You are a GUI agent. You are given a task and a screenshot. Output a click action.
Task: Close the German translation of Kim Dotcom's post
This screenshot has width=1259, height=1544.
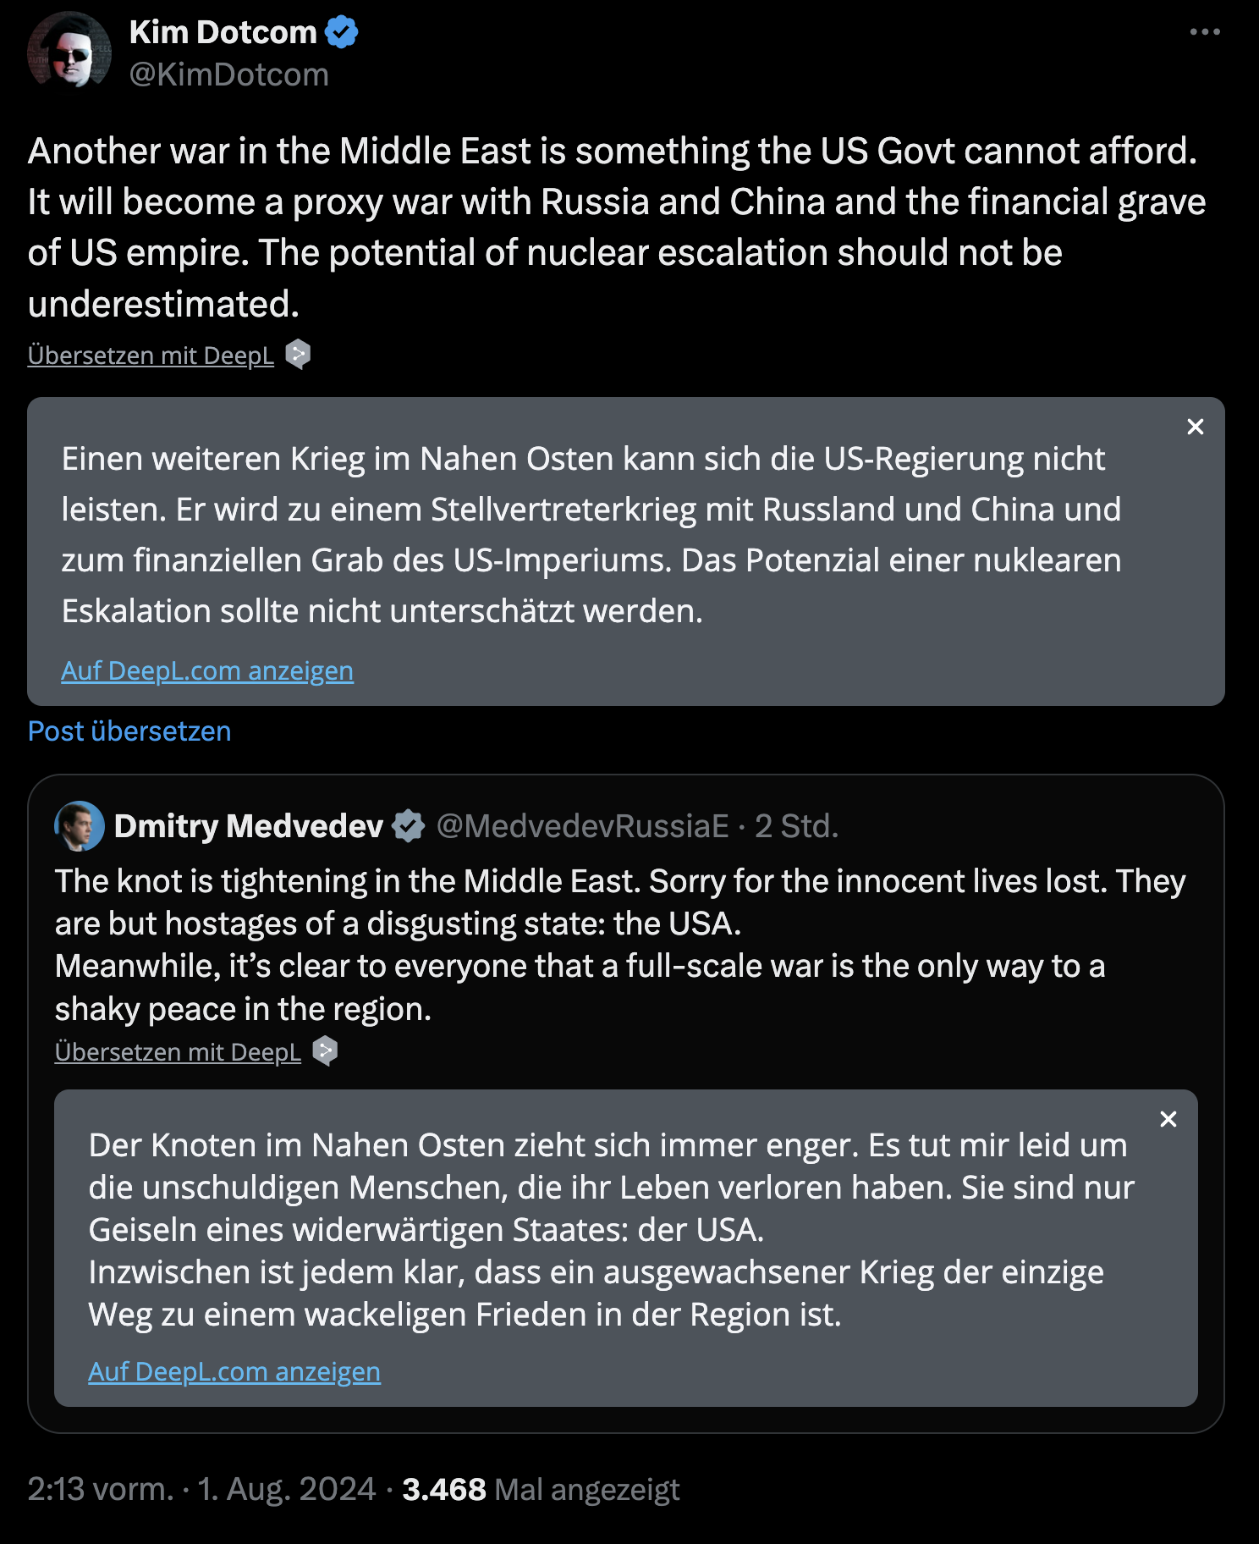coord(1195,427)
